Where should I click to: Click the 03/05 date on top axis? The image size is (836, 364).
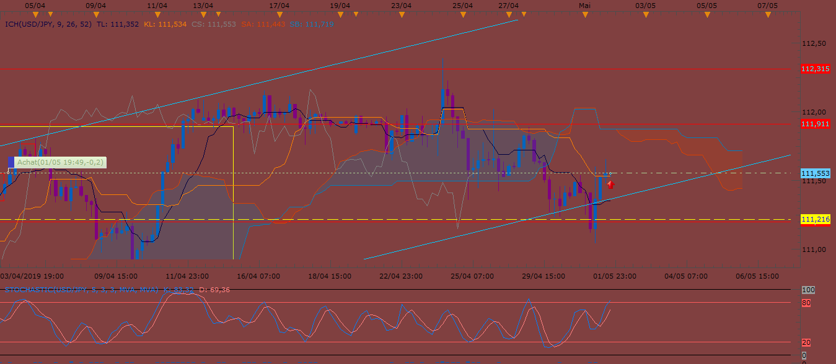645,5
